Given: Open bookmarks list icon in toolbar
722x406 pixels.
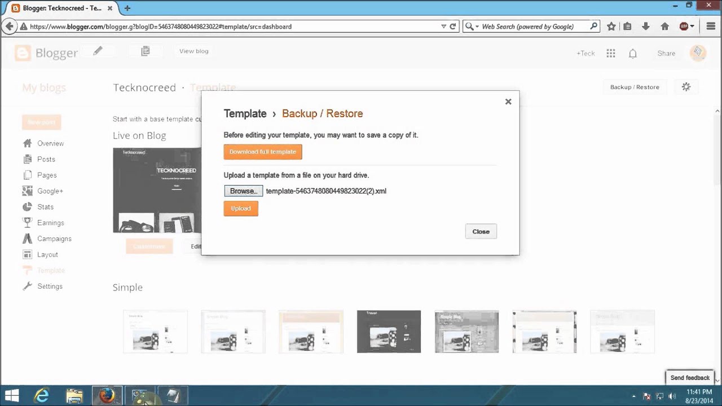Looking at the screenshot, I should click(x=628, y=26).
